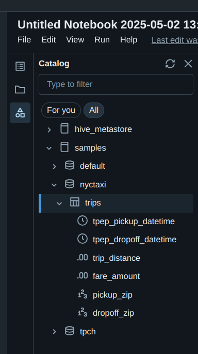Collapse the nyctaxi schema
Viewport: 198px width, 354px height.
(54, 185)
